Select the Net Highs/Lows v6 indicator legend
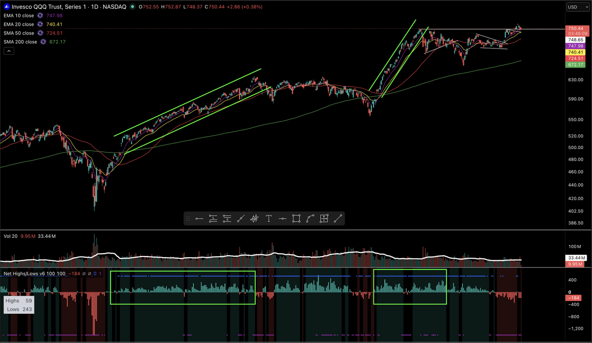 coord(35,273)
